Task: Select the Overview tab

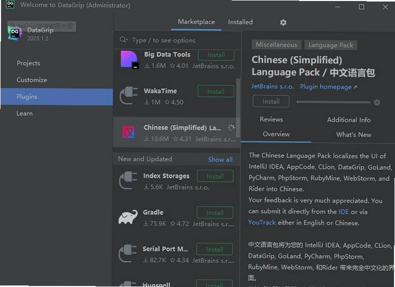Action: point(276,134)
